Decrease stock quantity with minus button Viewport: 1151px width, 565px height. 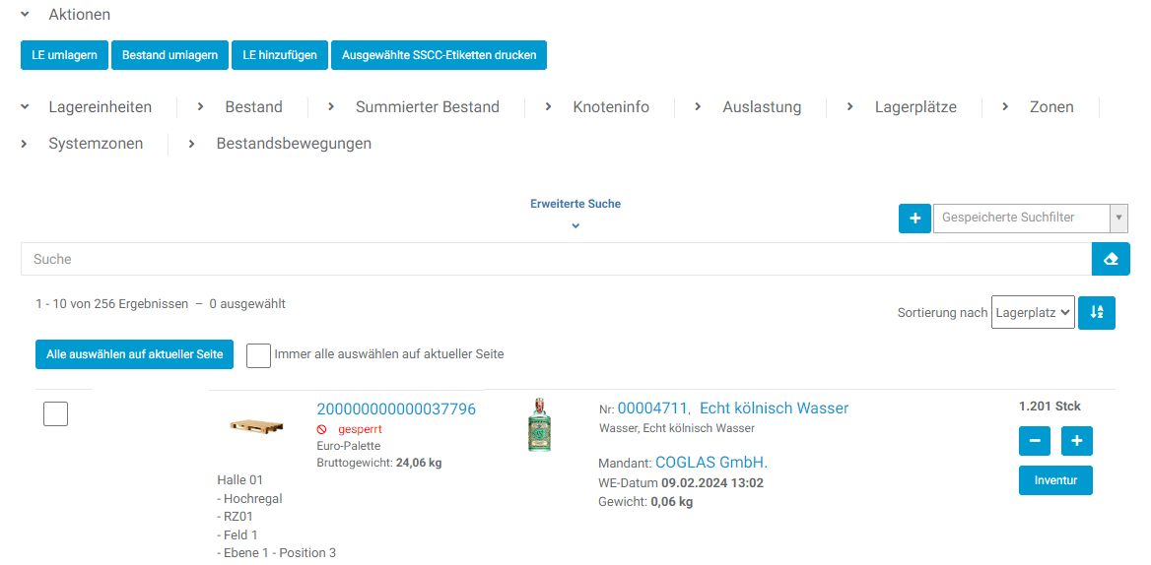point(1035,441)
